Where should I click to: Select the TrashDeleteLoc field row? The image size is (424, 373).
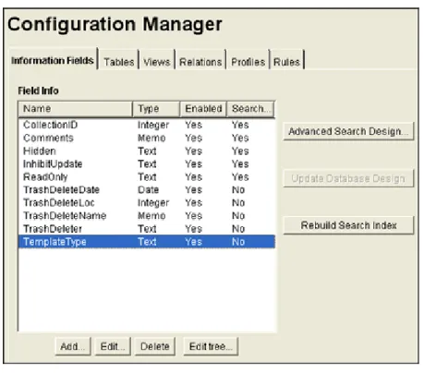coord(147,203)
